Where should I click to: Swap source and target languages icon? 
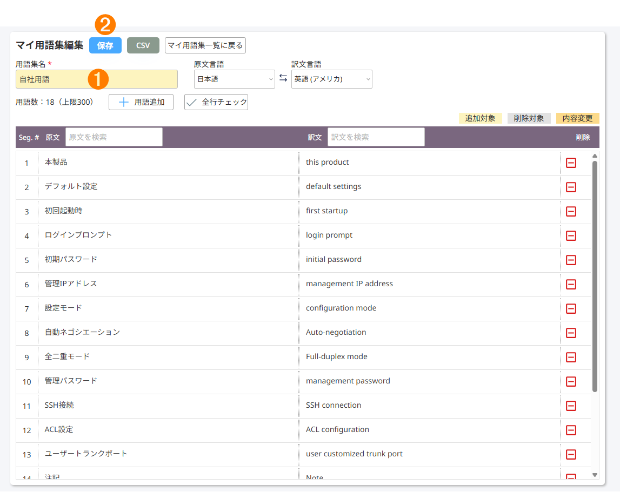point(283,78)
